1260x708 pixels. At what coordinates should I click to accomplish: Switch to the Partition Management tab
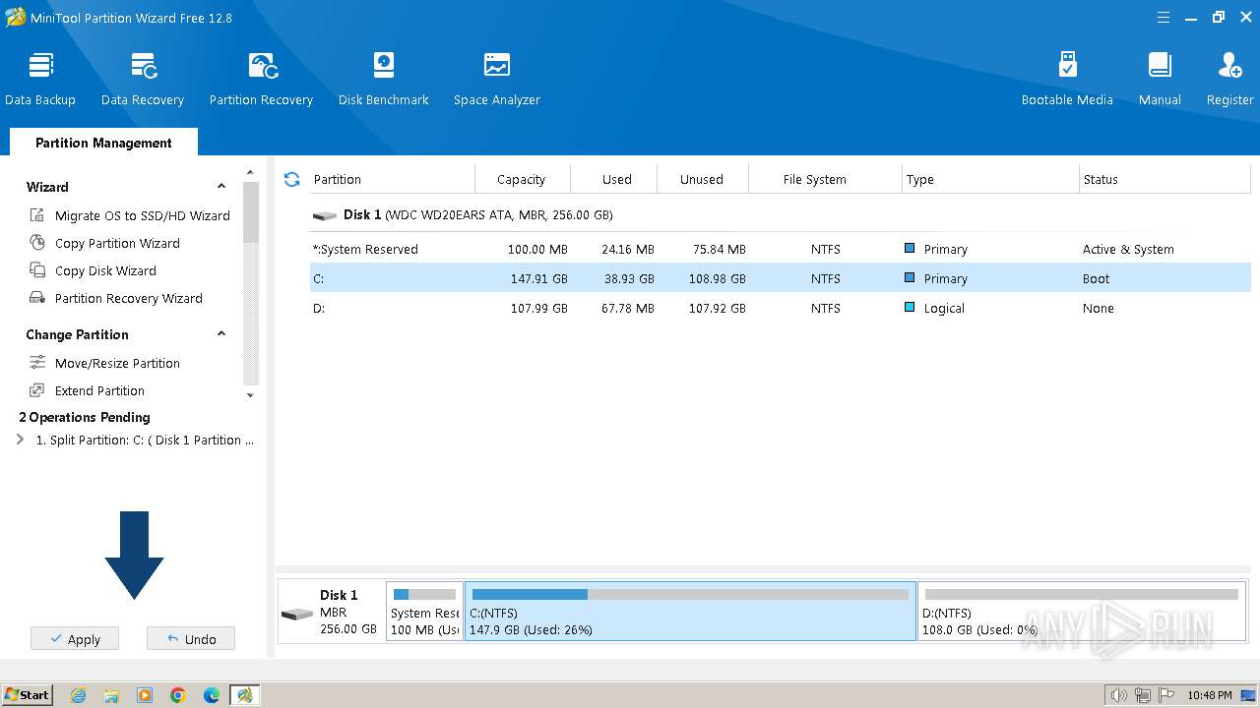pos(103,143)
